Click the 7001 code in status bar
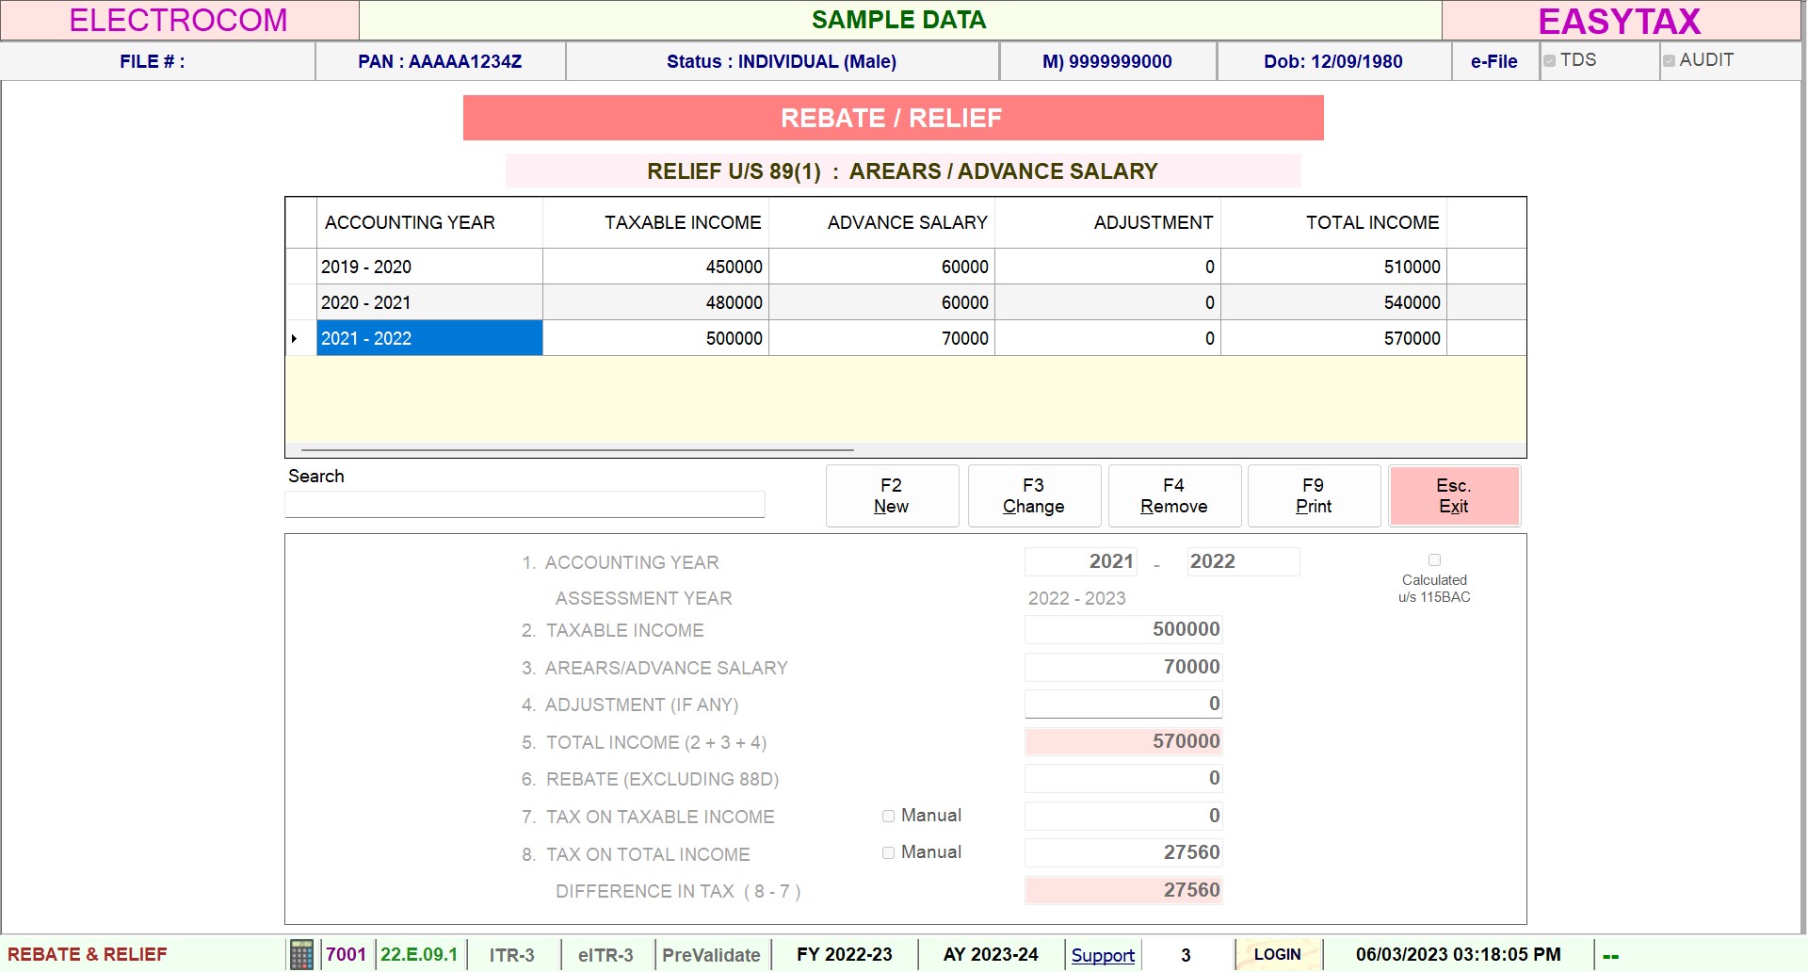The height and width of the screenshot is (972, 1808). click(346, 954)
